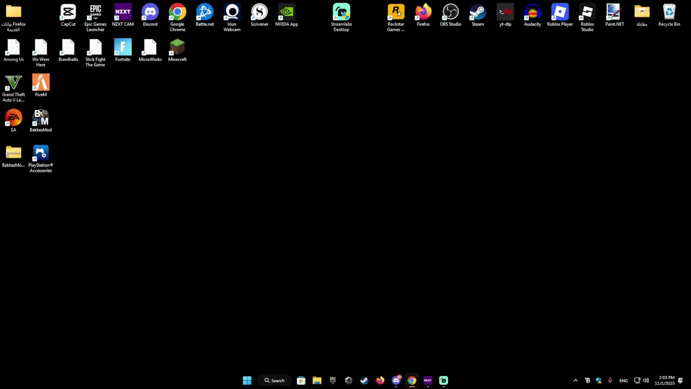Switch to Chrome via taskbar icon
This screenshot has width=691, height=389.
[412, 380]
